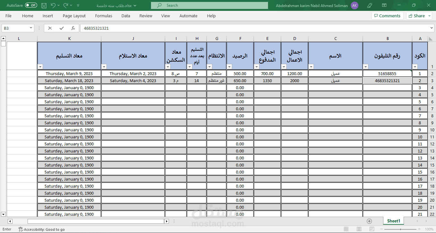Image resolution: width=436 pixels, height=233 pixels.
Task: Open the Name Box dropdown arrow
Action: (31, 28)
